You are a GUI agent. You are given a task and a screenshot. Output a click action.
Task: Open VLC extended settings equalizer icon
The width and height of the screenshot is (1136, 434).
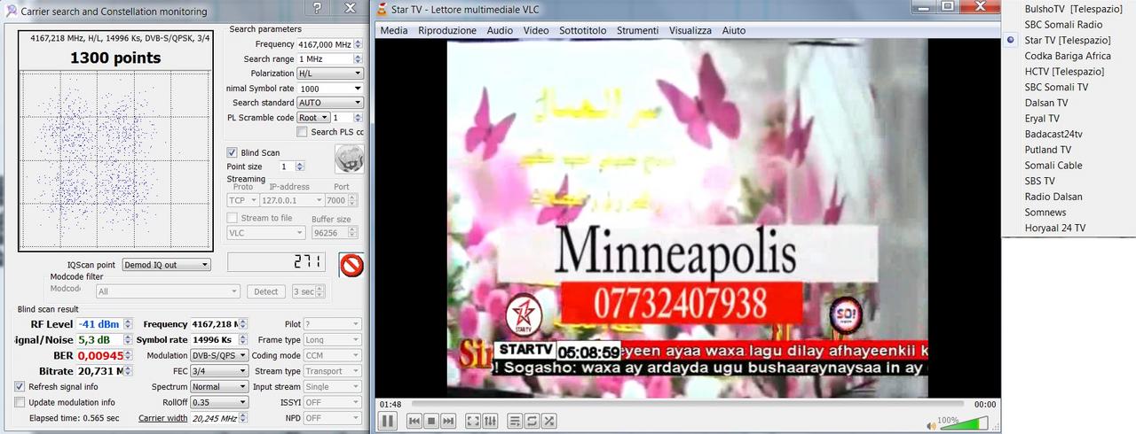click(x=491, y=421)
